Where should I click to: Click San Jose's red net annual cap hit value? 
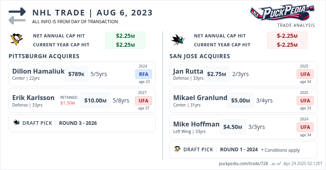coord(287,36)
